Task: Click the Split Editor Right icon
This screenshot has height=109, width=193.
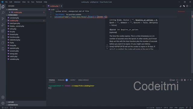Action: coord(187,6)
